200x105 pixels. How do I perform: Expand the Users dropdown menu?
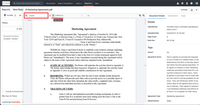pos(79,3)
